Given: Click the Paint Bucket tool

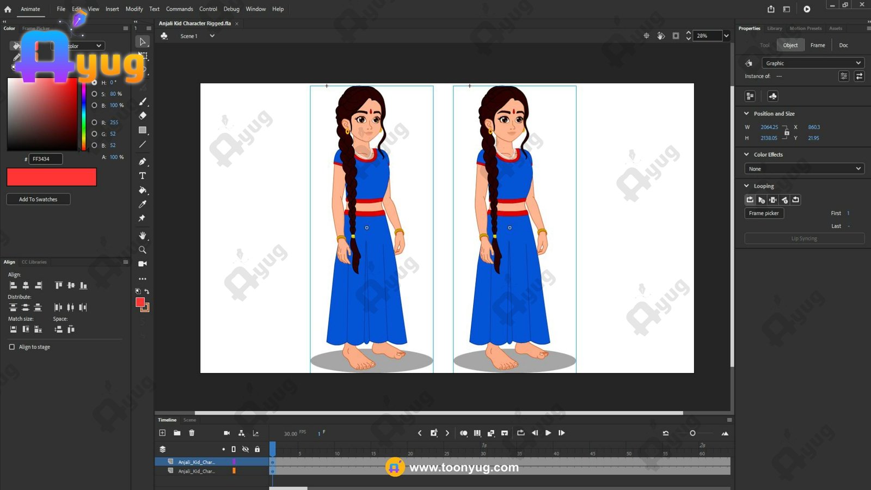Looking at the screenshot, I should [143, 190].
